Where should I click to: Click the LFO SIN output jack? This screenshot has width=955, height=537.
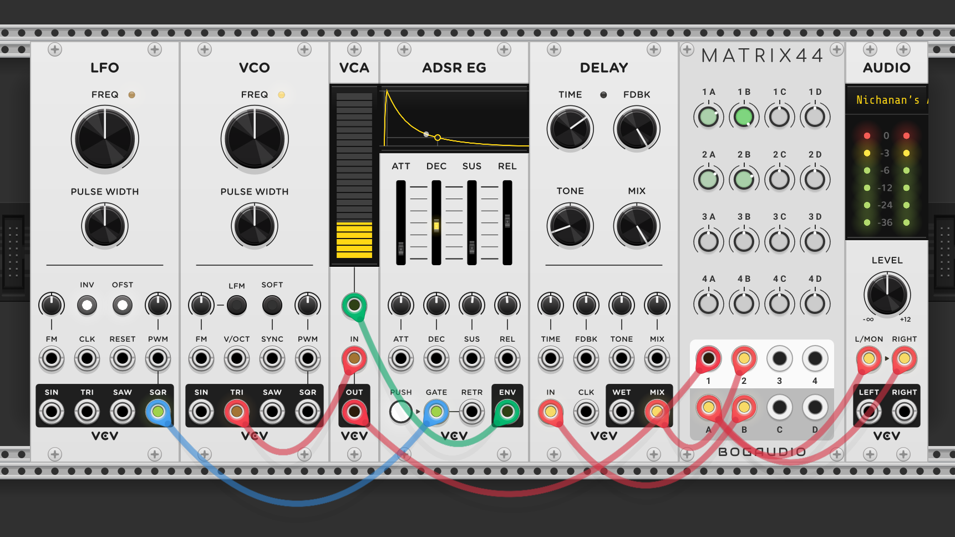[x=52, y=412]
